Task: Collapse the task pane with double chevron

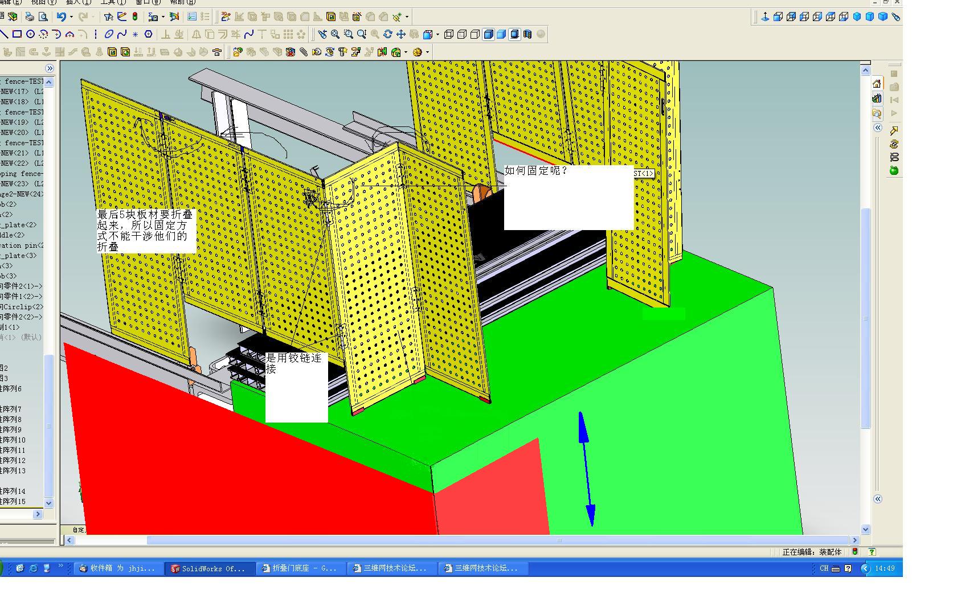Action: tap(878, 128)
